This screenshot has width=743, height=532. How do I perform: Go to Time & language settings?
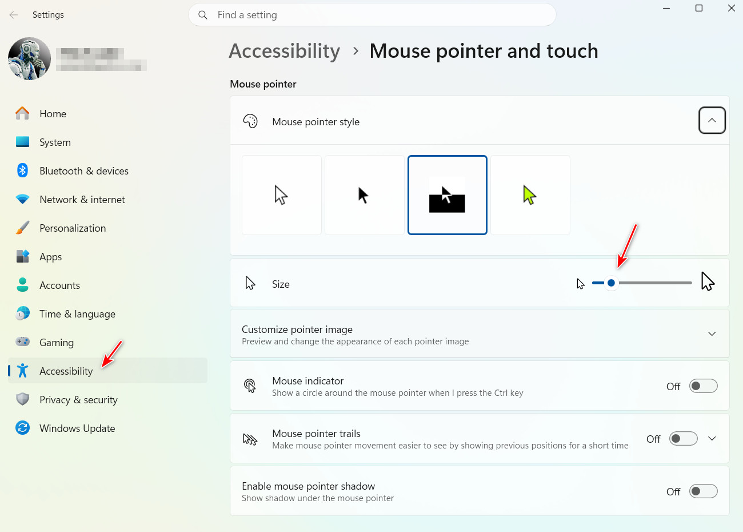click(107, 313)
